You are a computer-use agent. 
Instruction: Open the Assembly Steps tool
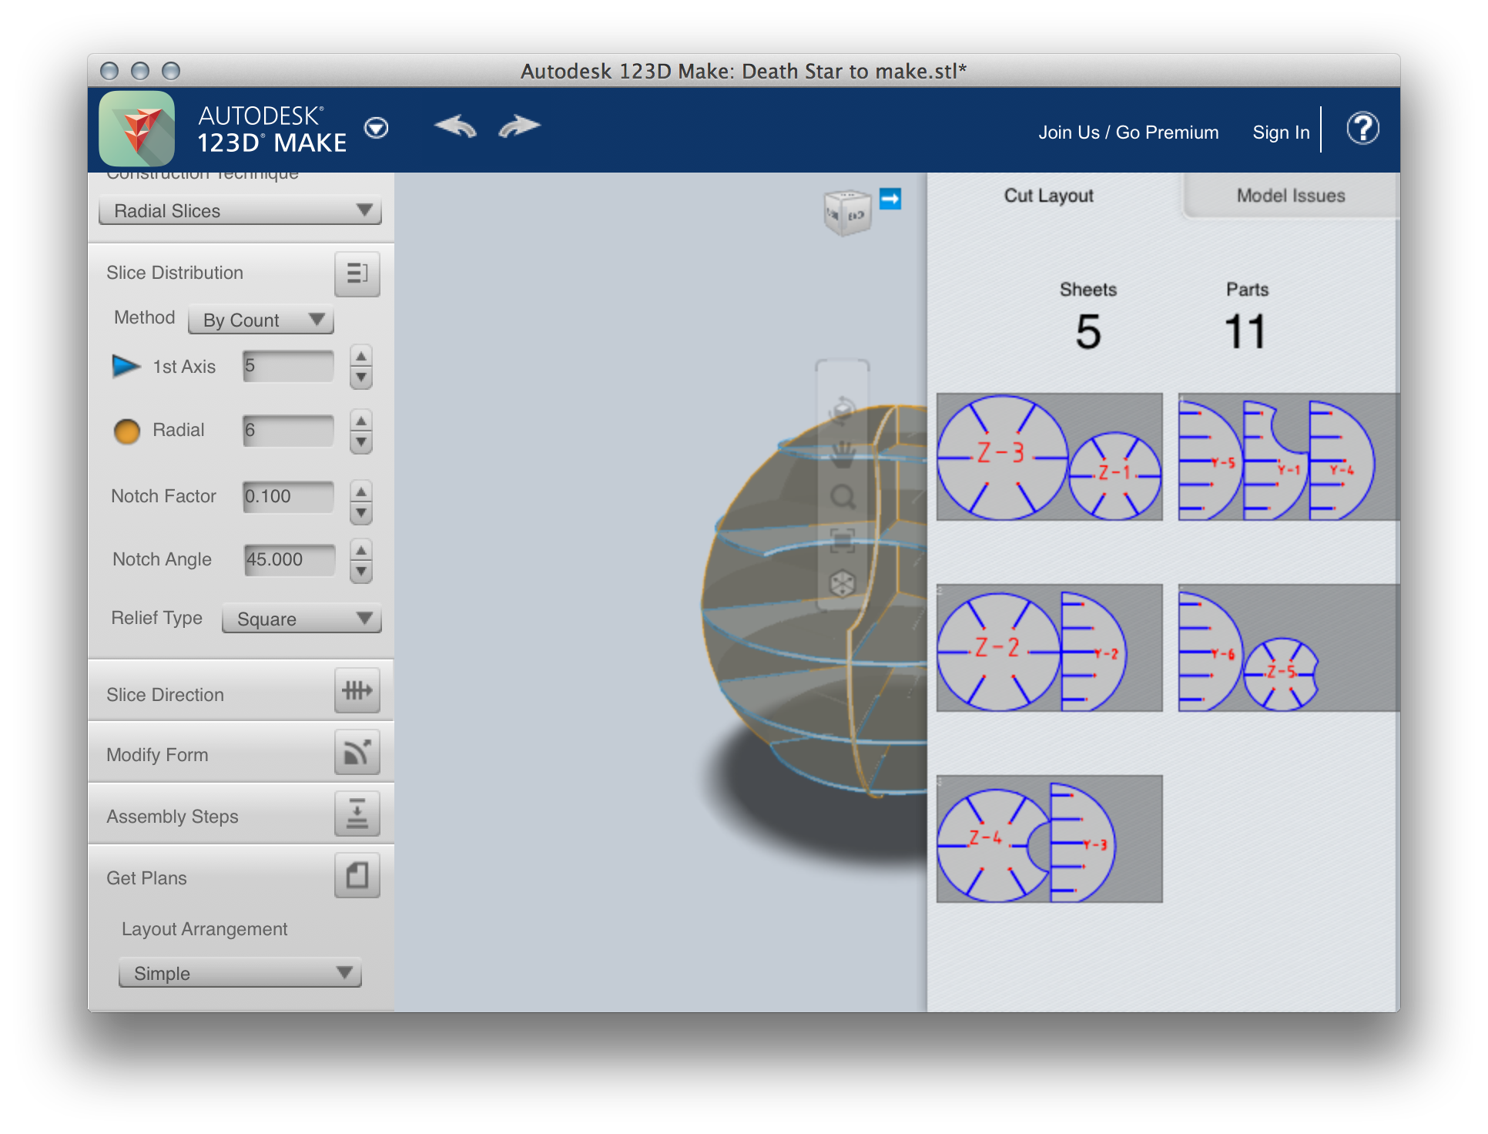[357, 814]
